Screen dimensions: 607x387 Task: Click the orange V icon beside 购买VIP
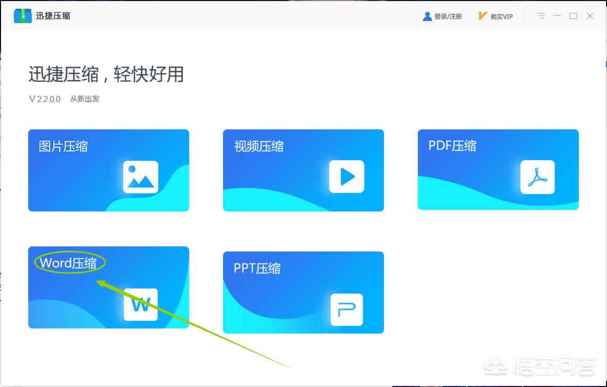tap(482, 16)
